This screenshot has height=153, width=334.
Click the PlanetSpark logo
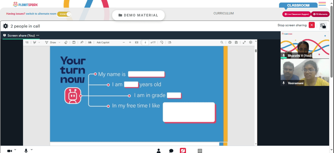coord(25,4)
